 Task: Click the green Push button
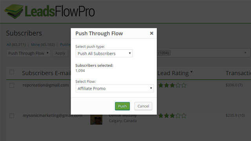pos(122,106)
